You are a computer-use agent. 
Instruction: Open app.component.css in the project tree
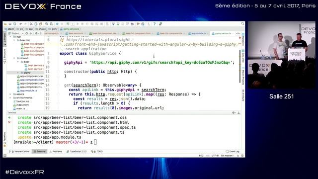click(30, 76)
